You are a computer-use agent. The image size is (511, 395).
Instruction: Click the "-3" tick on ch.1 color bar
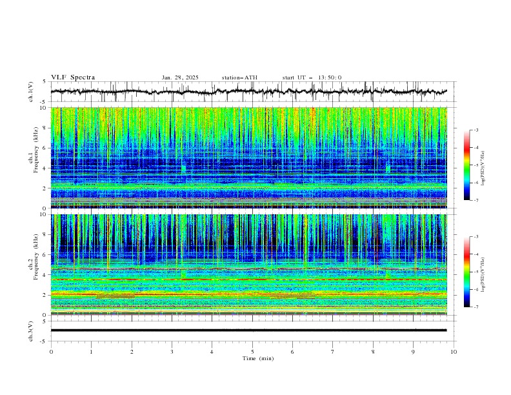[476, 130]
